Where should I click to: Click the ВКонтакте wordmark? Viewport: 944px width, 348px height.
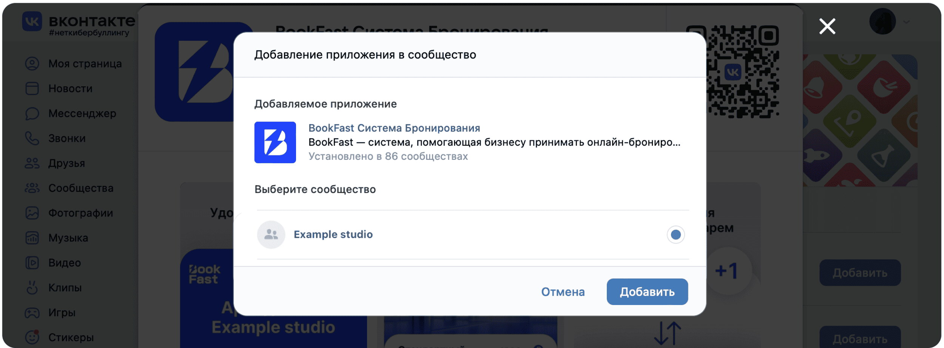pos(92,21)
